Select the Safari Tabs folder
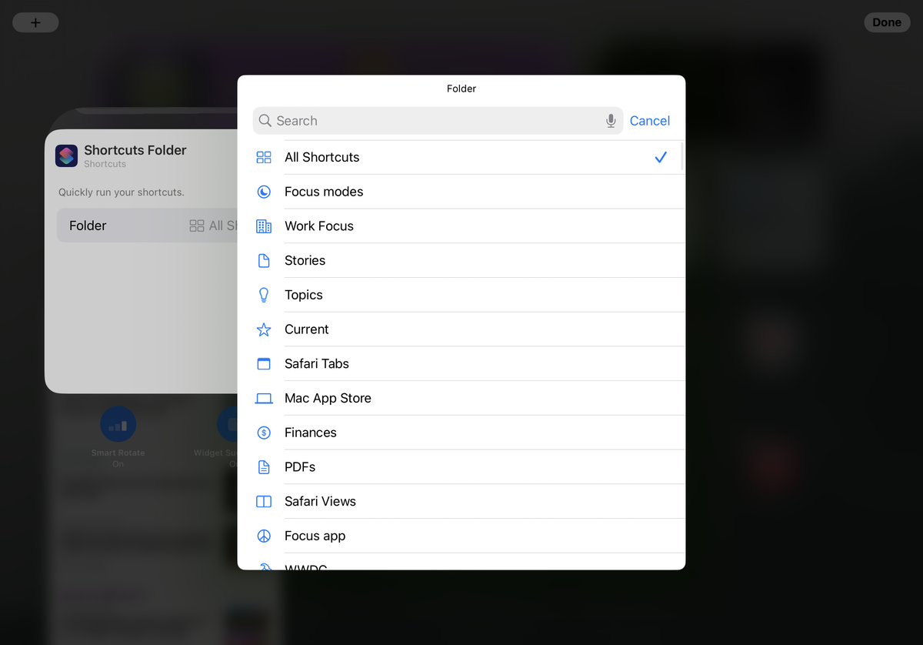Screen dimensions: 923x645 [x=317, y=363]
